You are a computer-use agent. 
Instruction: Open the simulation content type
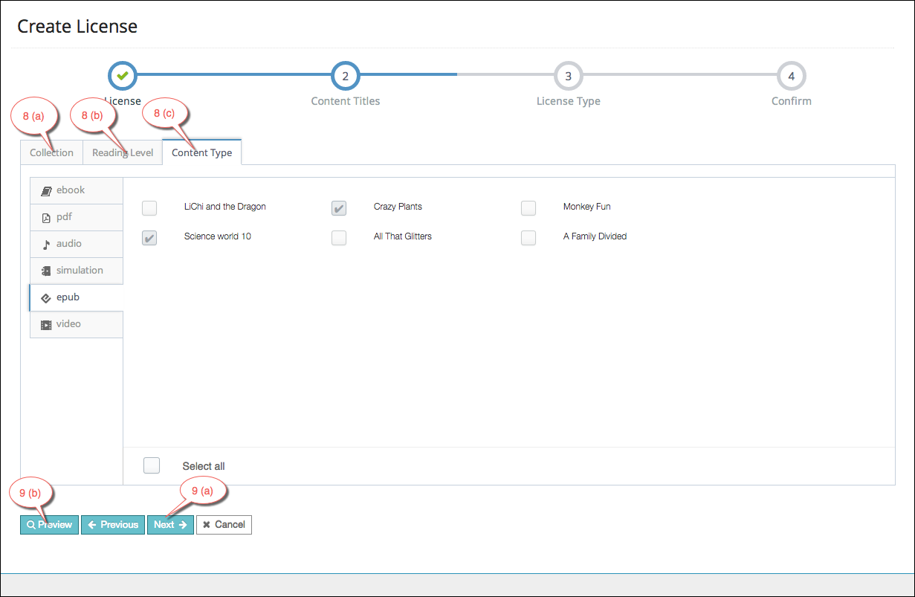pyautogui.click(x=77, y=271)
